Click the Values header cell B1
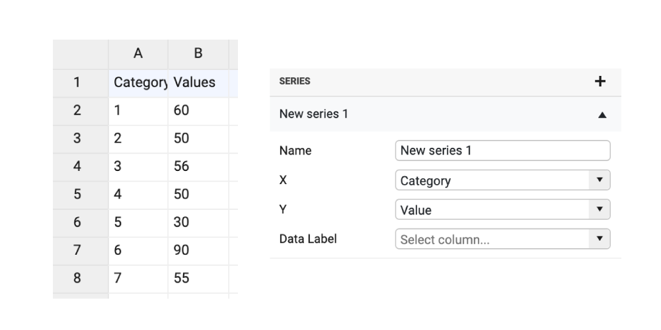This screenshot has height=330, width=661. click(198, 83)
